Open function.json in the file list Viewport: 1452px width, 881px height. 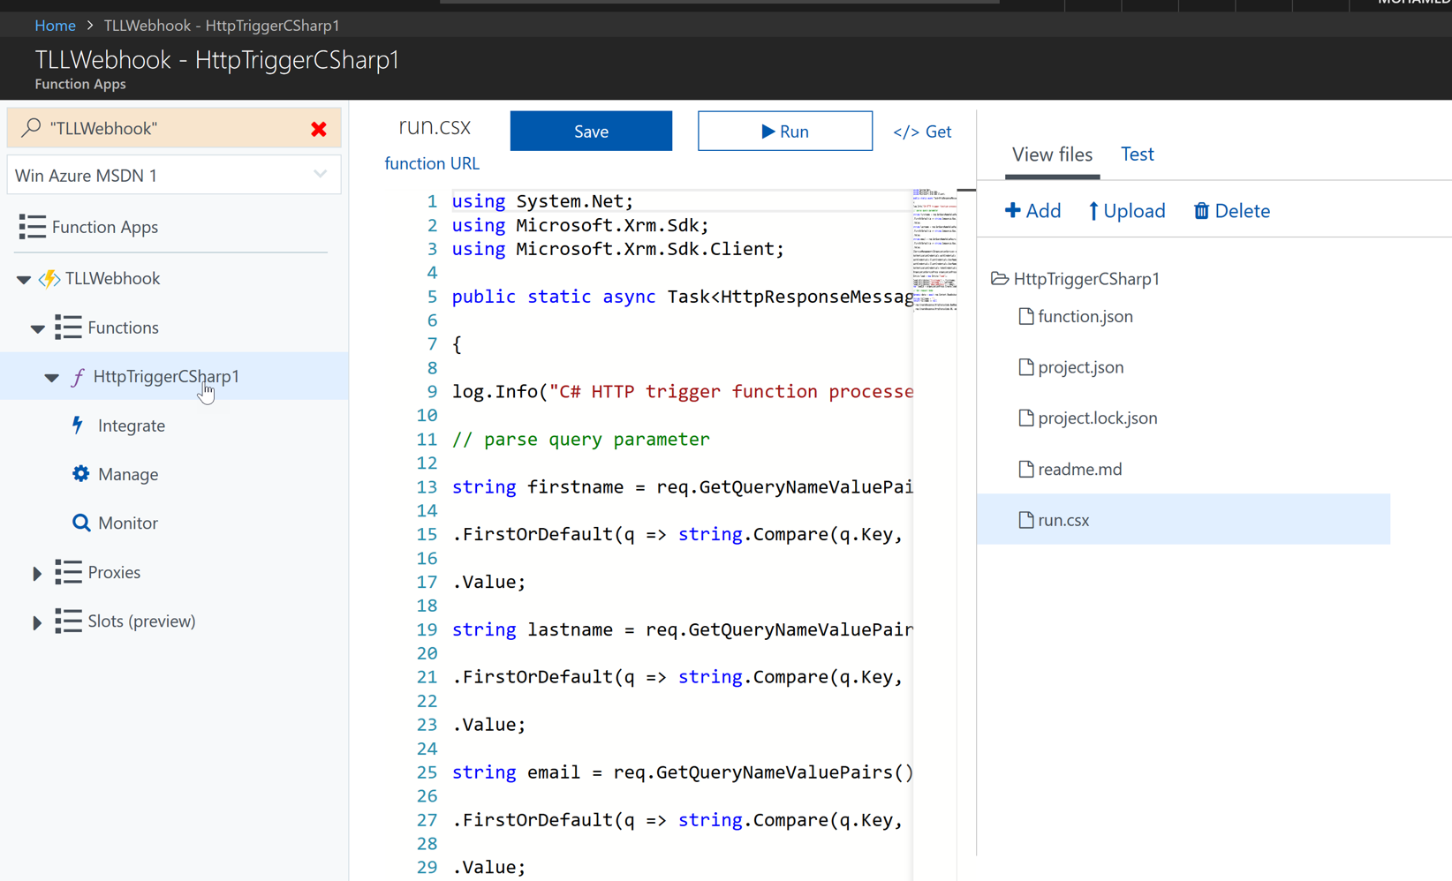1085,316
